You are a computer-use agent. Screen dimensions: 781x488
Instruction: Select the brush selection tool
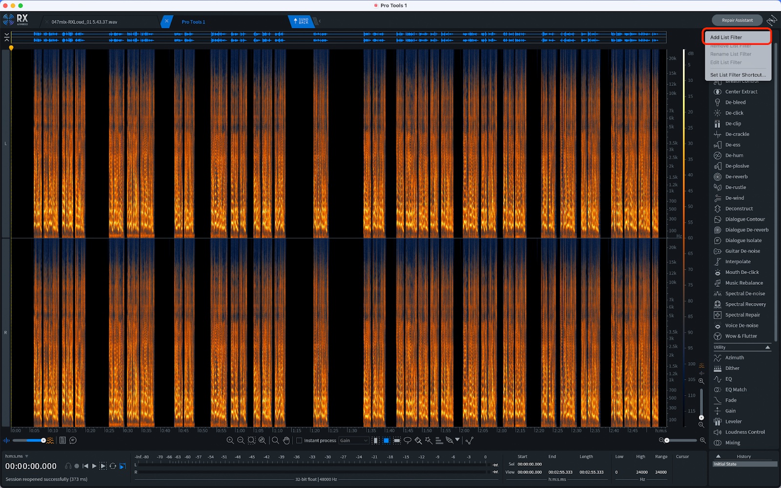pos(418,440)
